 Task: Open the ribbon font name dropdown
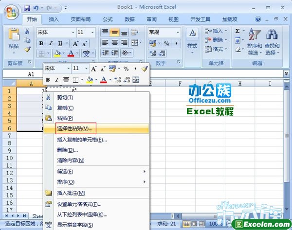(x=73, y=33)
